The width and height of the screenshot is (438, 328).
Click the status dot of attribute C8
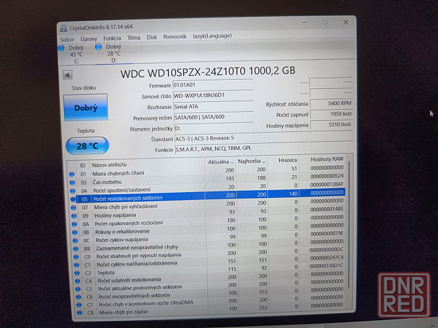80,313
